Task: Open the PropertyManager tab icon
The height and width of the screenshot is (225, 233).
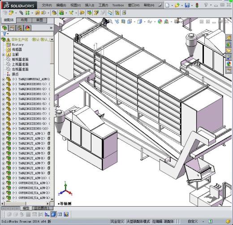Action: tap(12, 28)
